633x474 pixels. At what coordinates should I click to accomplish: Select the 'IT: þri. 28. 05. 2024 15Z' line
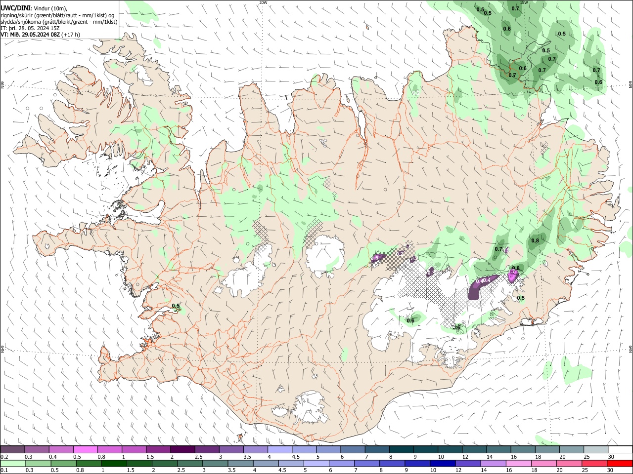point(31,28)
